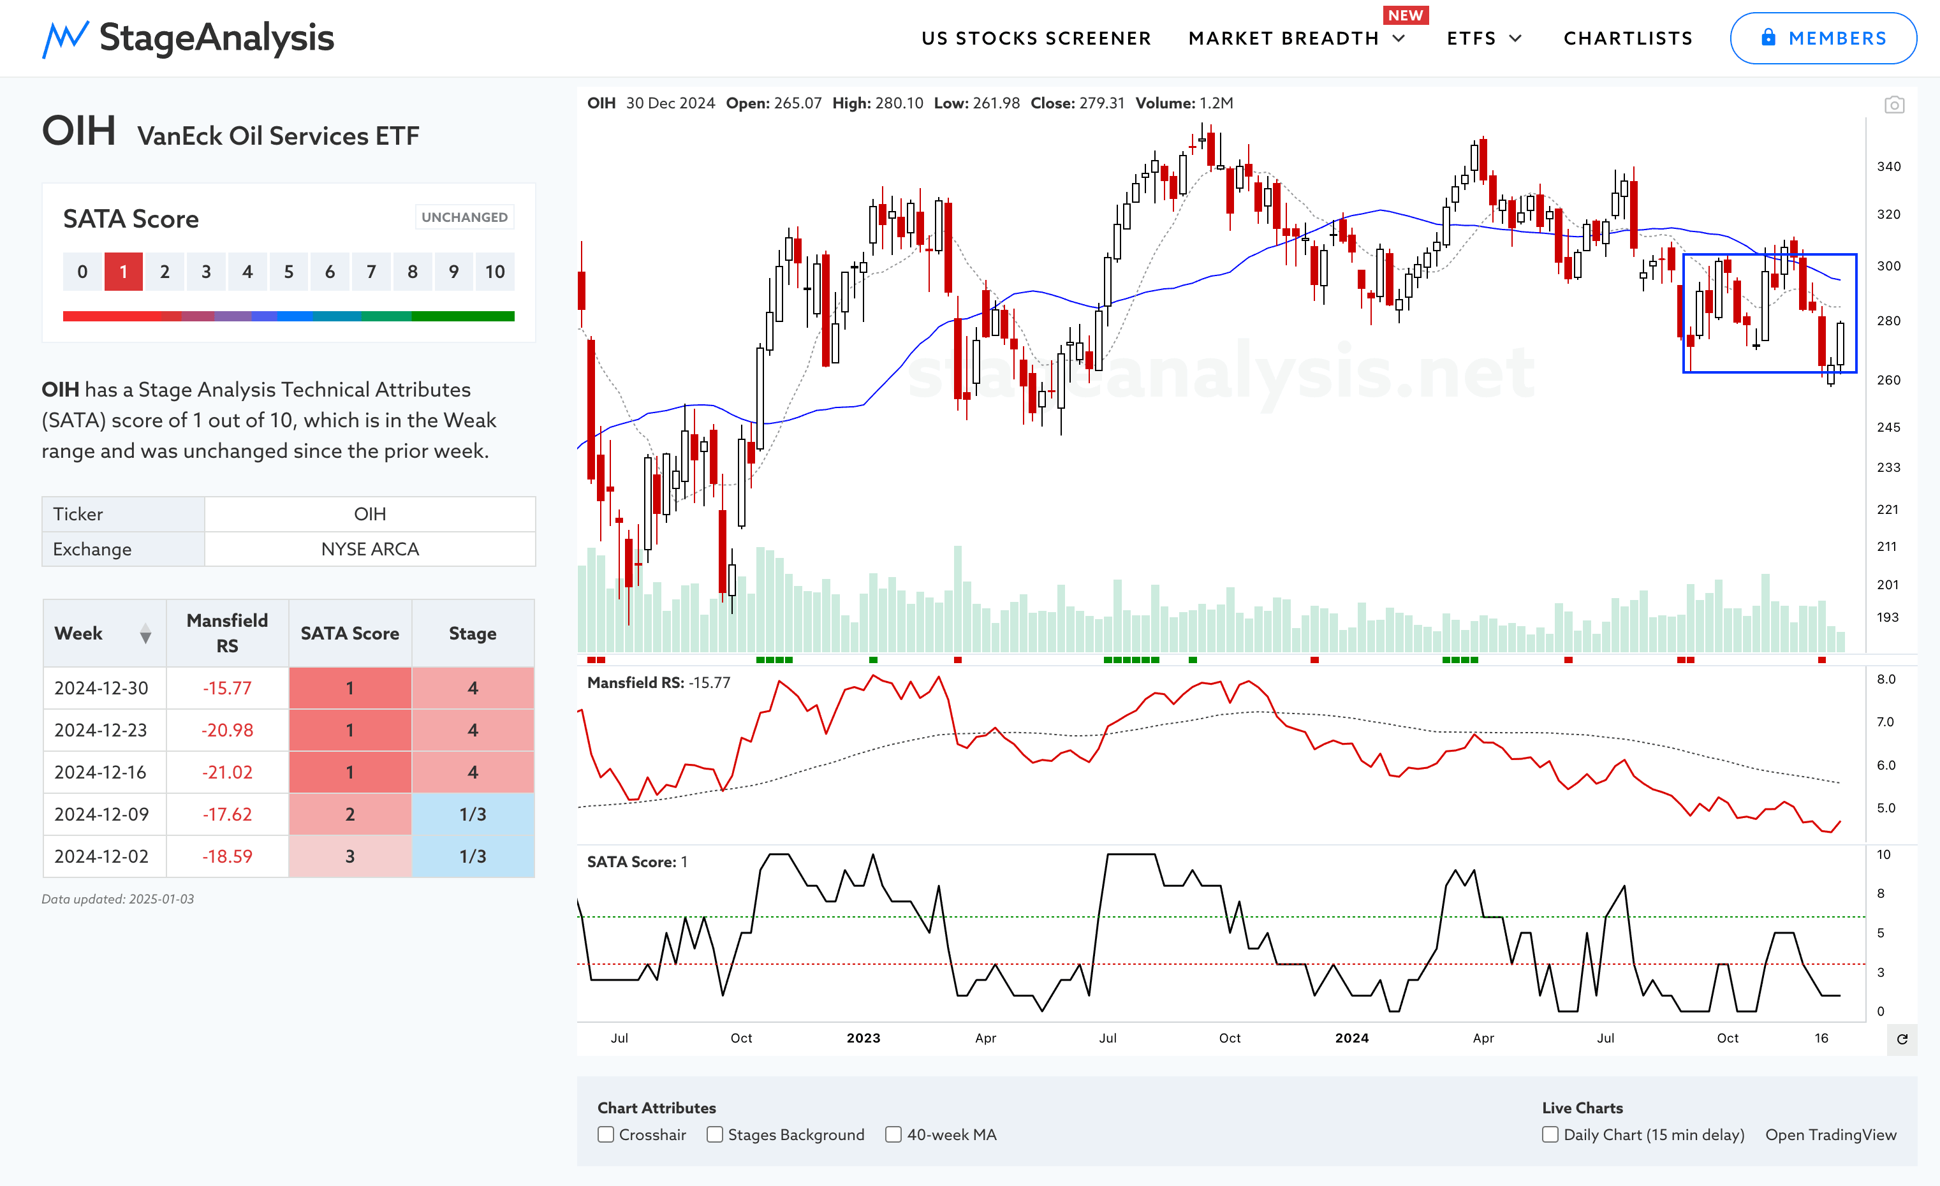Click the StageAnalysis logo icon

64,38
